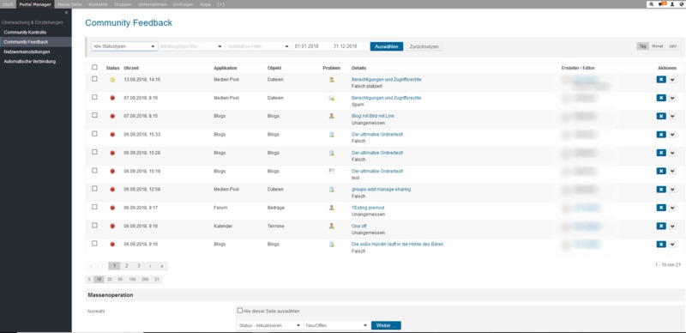This screenshot has width=686, height=333.
Task: Enable 'Alle dieser Seite auswählen' checkbox
Action: click(240, 311)
